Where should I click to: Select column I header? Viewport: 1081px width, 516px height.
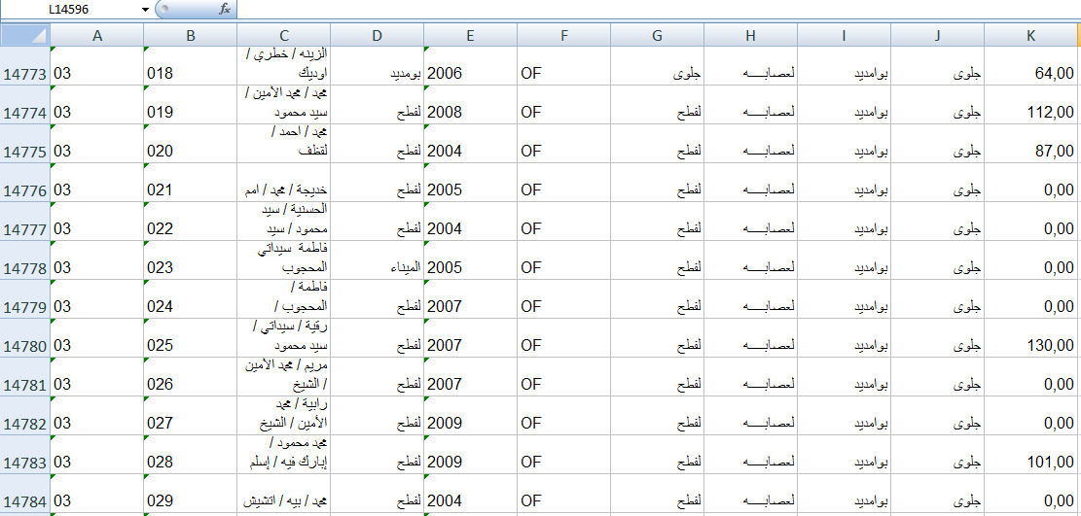pyautogui.click(x=844, y=36)
